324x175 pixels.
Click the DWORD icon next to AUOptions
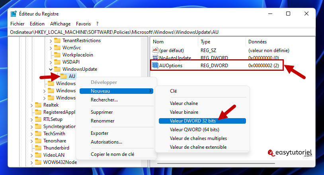click(x=155, y=65)
